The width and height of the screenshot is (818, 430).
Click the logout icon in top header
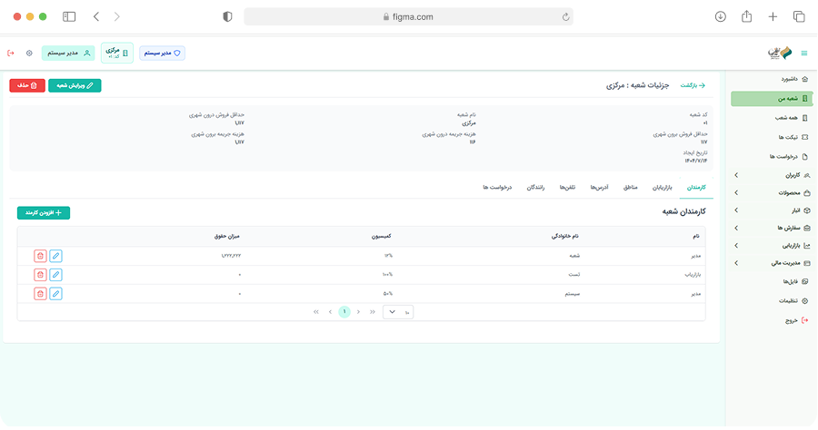[11, 54]
